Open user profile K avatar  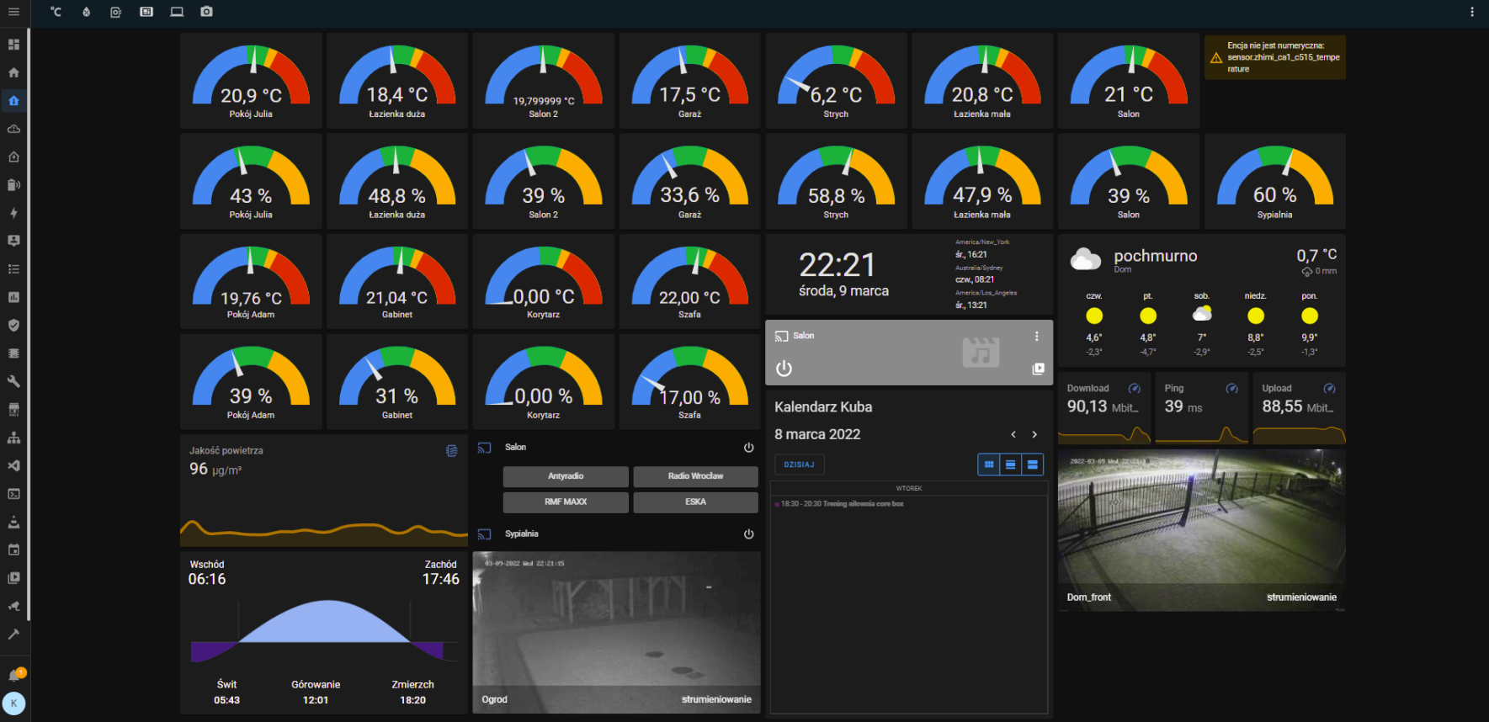[14, 703]
